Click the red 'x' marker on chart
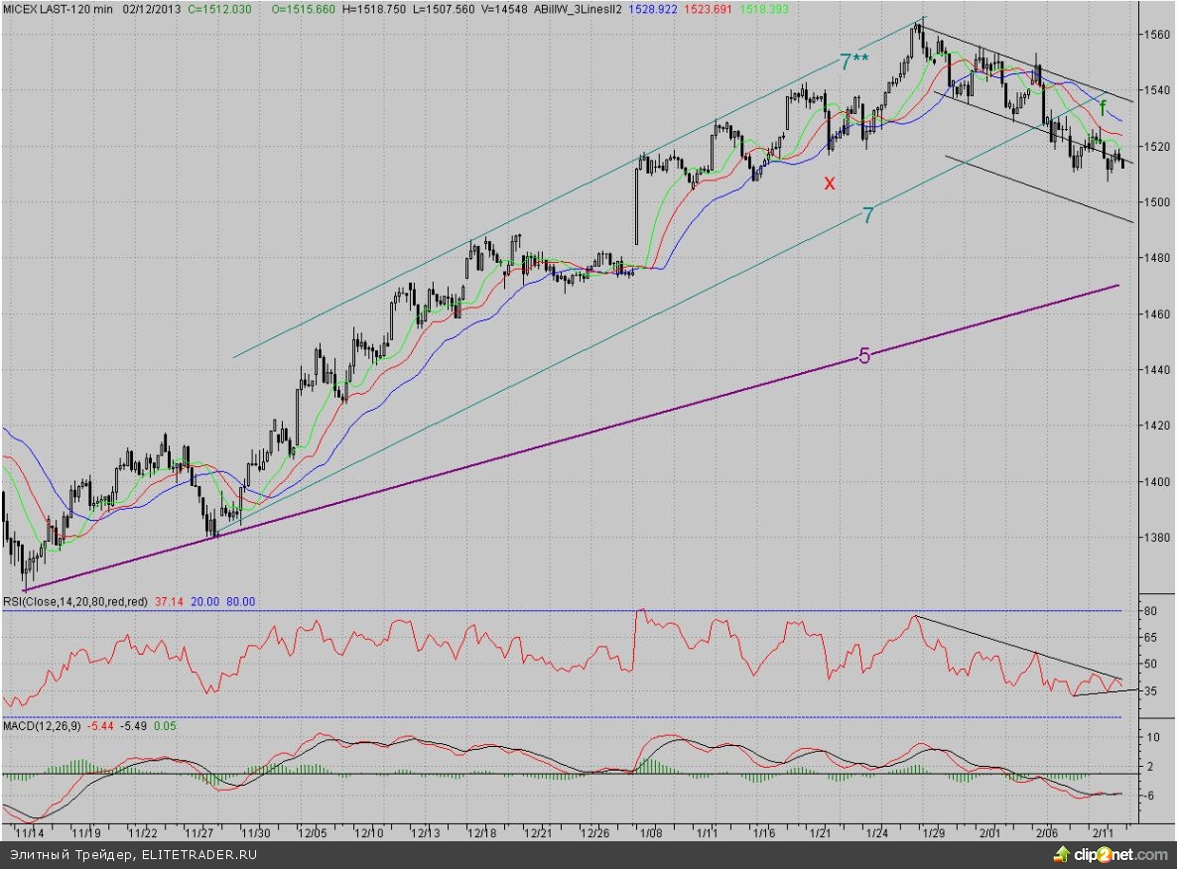The image size is (1177, 869). pos(830,183)
